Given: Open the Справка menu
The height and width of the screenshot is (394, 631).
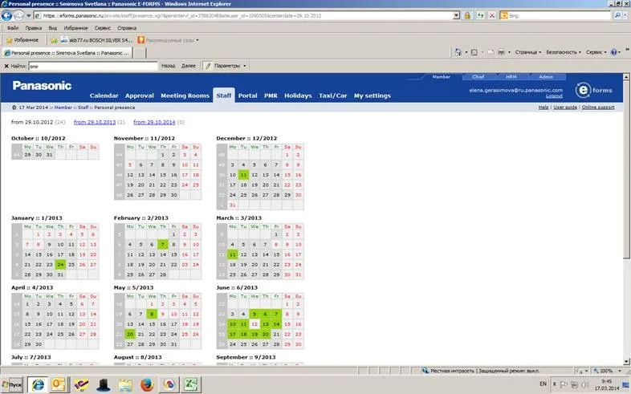Looking at the screenshot, I should pyautogui.click(x=127, y=28).
